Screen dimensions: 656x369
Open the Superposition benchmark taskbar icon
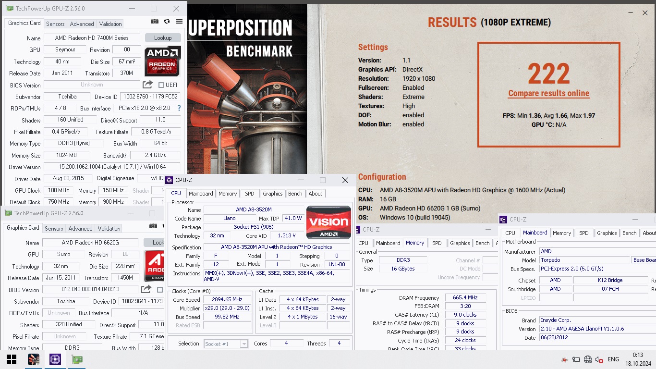(x=33, y=359)
